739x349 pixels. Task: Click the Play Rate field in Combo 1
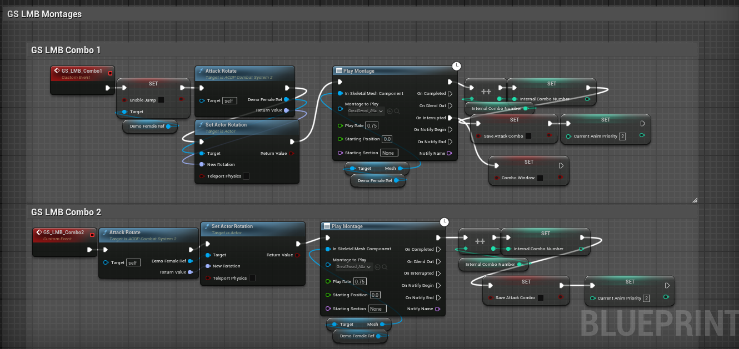point(372,125)
